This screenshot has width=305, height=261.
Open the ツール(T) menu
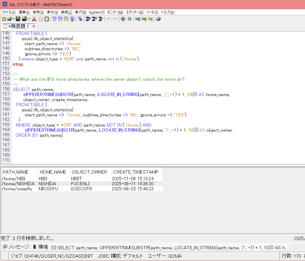(152, 12)
